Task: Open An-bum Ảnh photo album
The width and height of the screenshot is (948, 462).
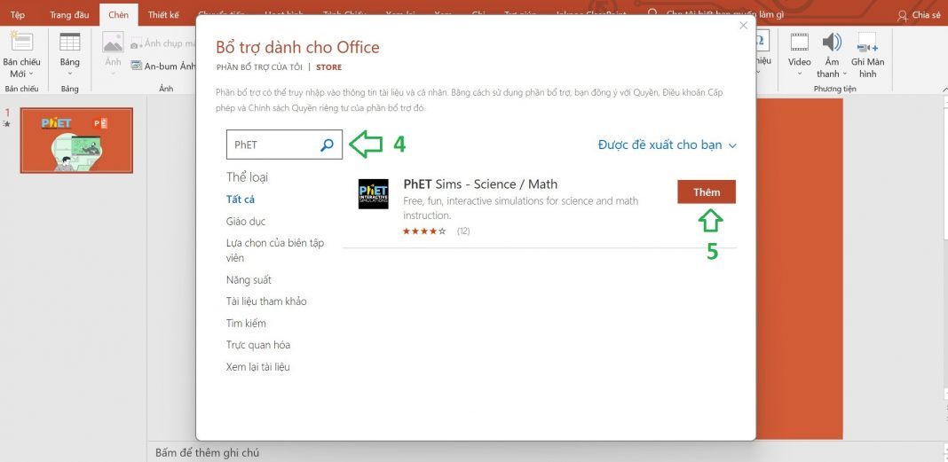Action: [x=162, y=66]
